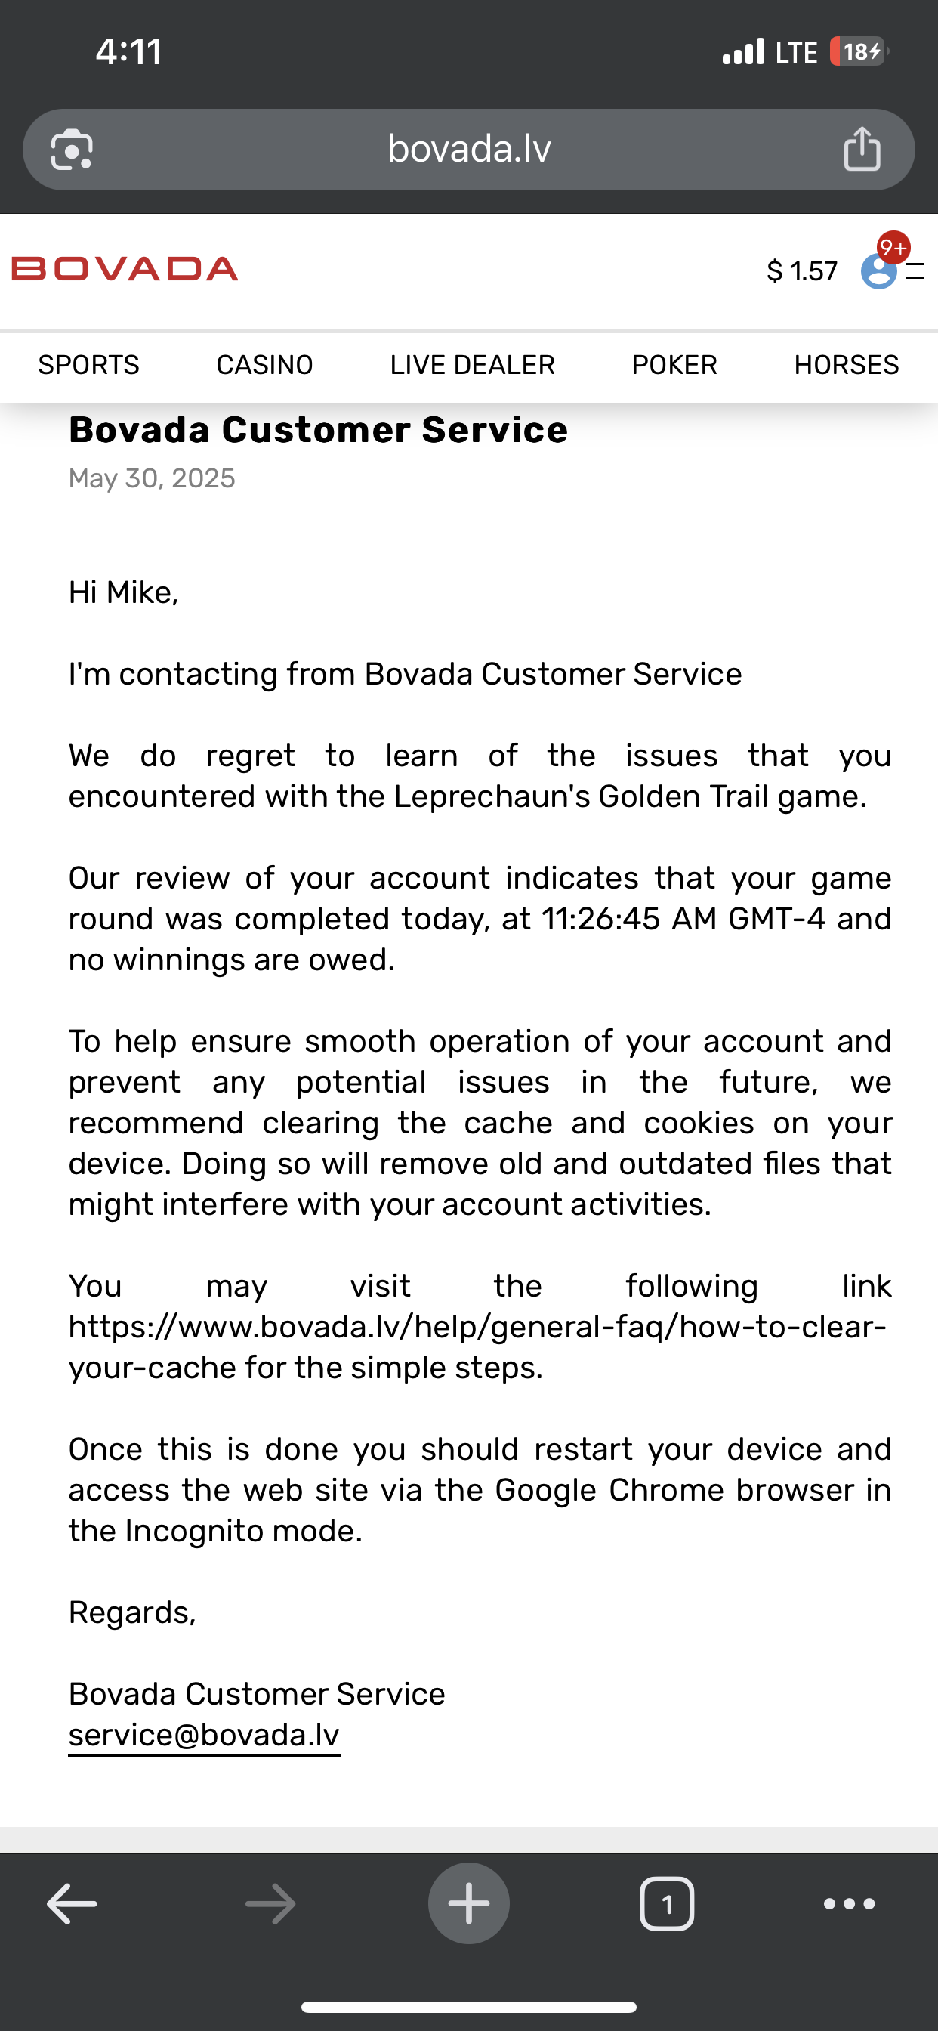
Task: Go back using the browser back arrow
Action: pos(72,1904)
